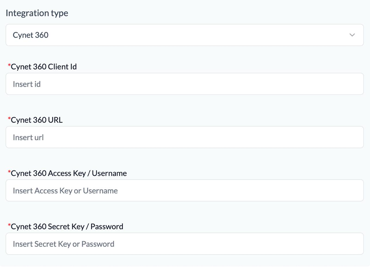Viewport: 370px width, 267px height.
Task: Click the required asterisk beside Access Key
Action: click(x=9, y=173)
